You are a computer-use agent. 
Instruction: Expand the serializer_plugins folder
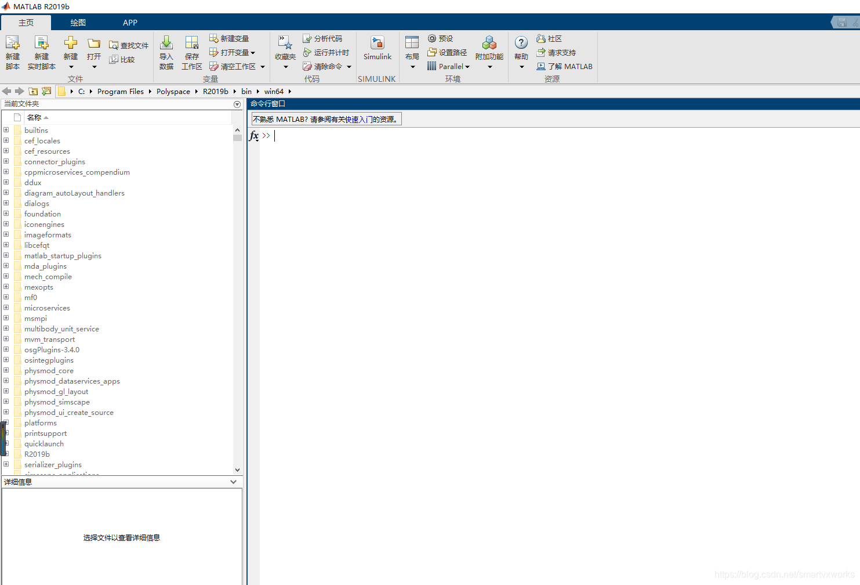point(6,464)
